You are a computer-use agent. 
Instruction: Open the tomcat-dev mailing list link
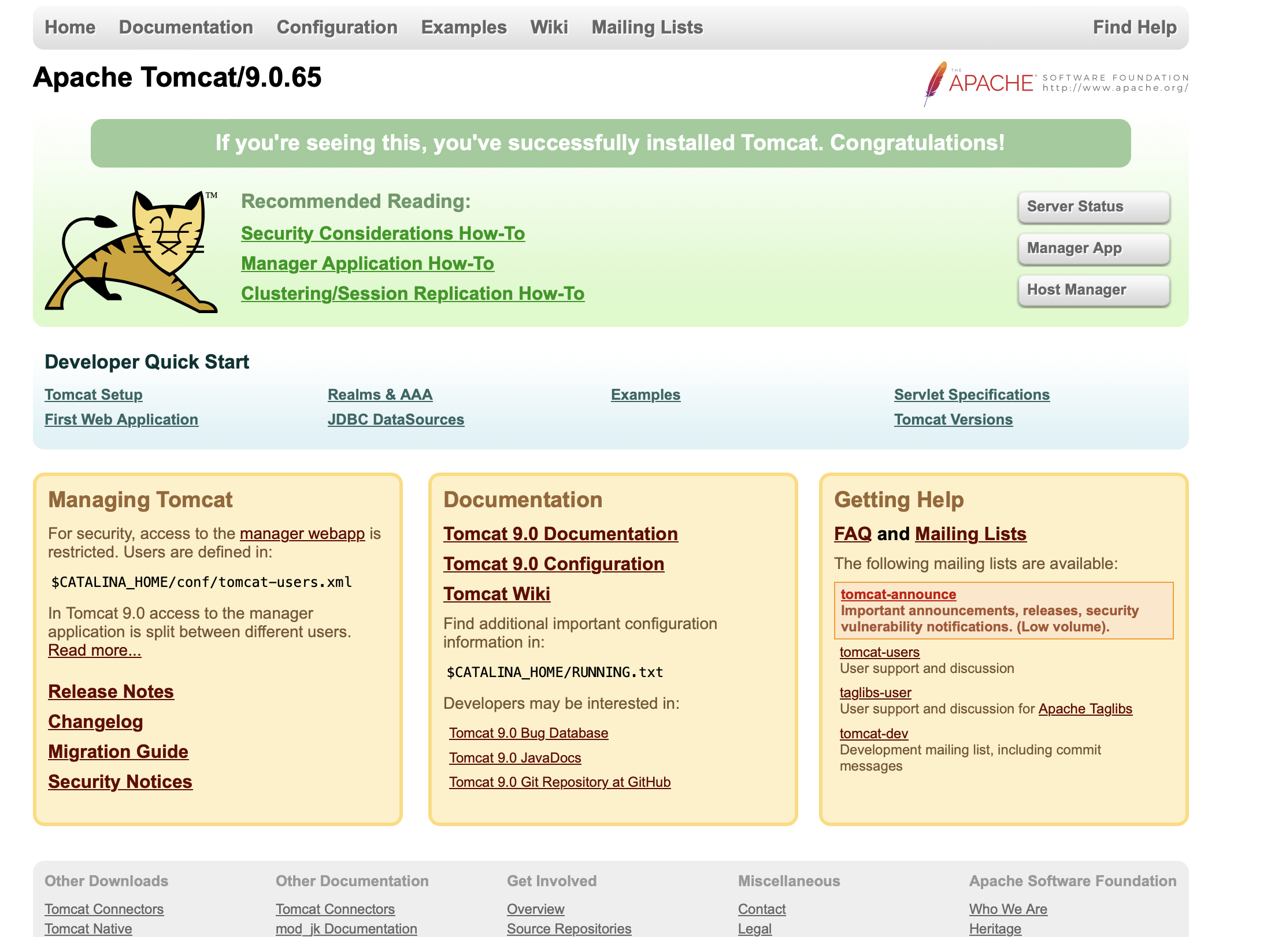click(874, 734)
